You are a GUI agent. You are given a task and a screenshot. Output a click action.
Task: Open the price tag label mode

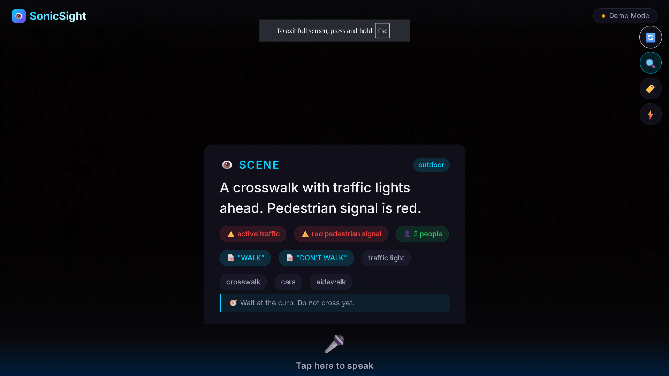point(651,89)
